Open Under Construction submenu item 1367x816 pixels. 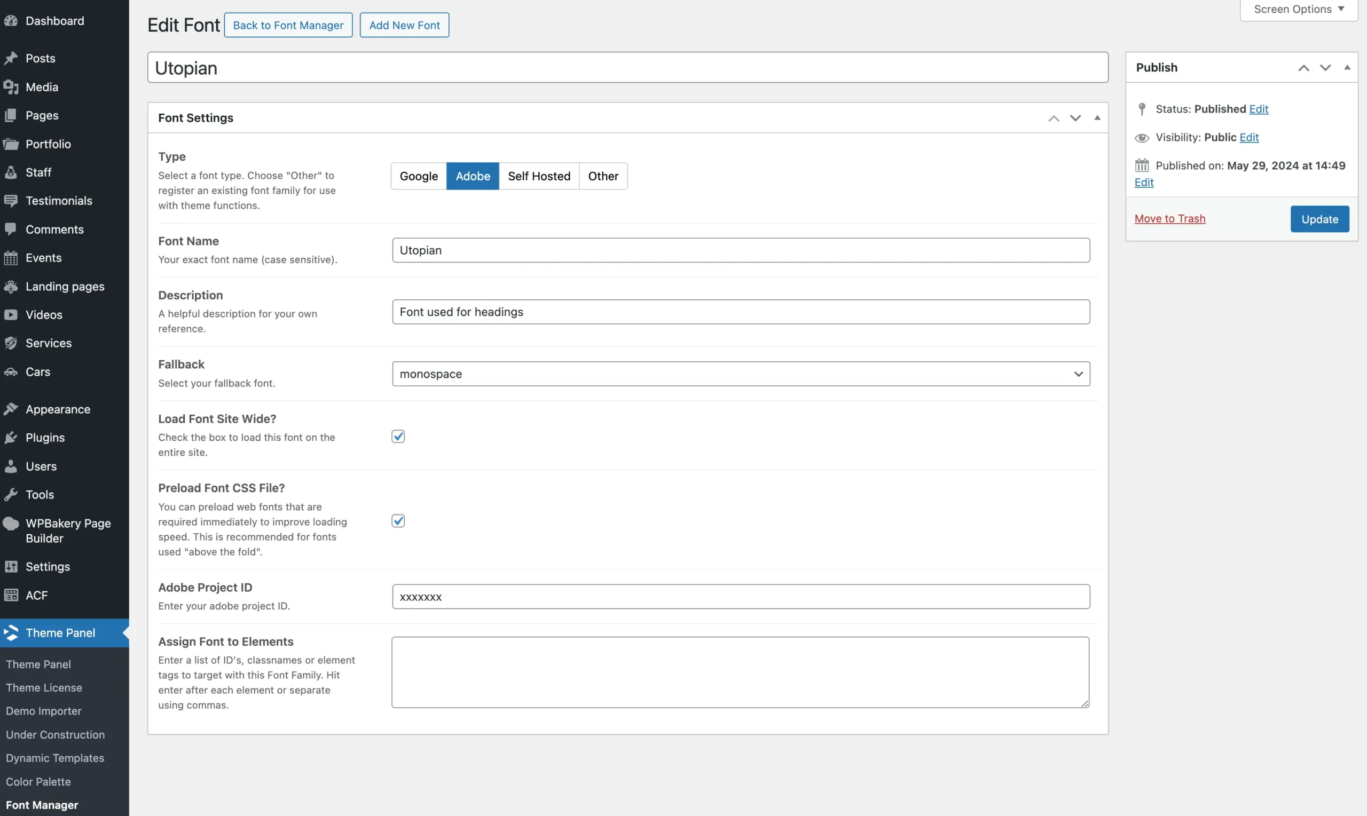click(55, 735)
